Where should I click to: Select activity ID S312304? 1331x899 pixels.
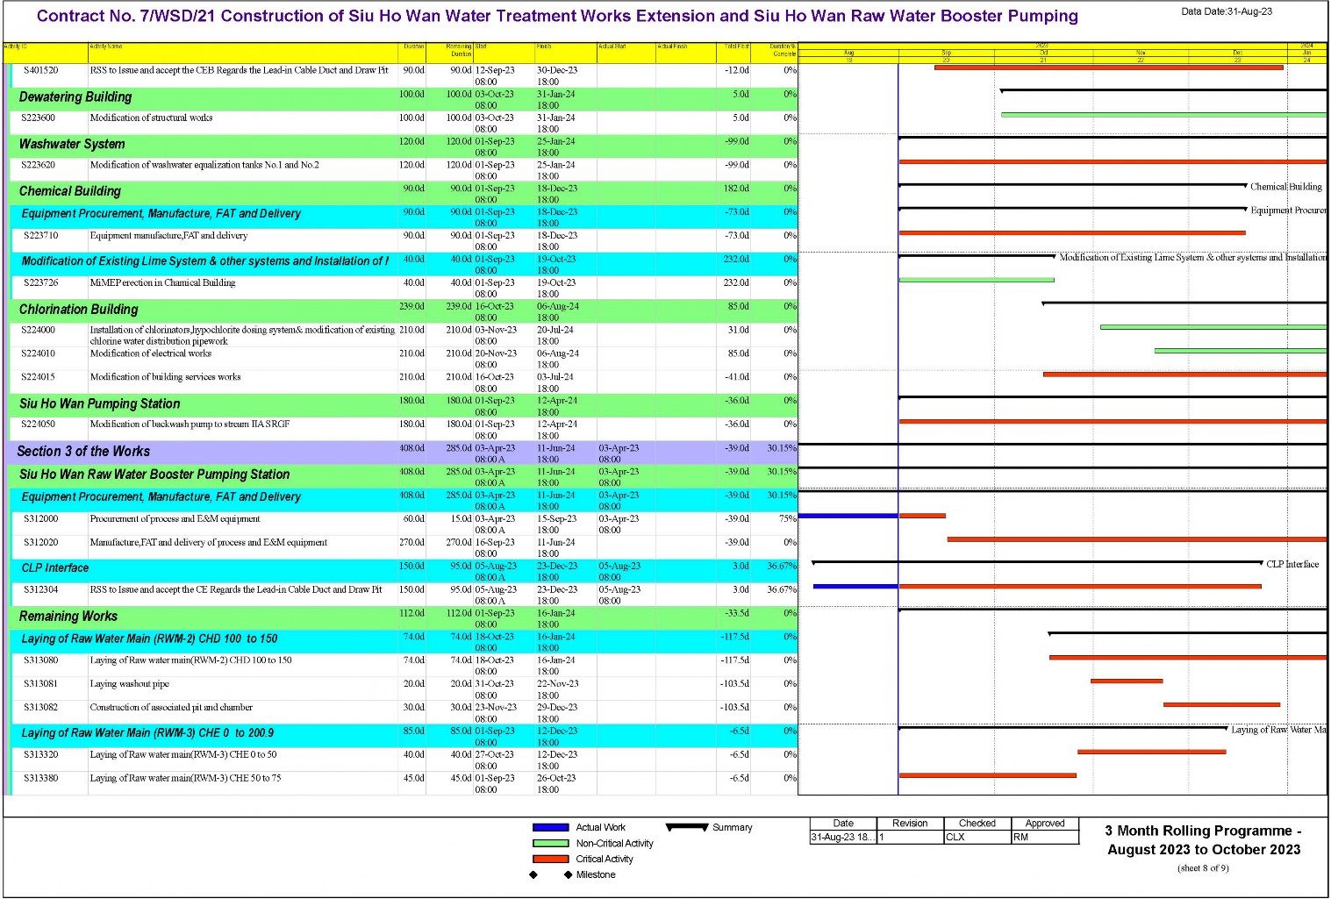(x=41, y=590)
